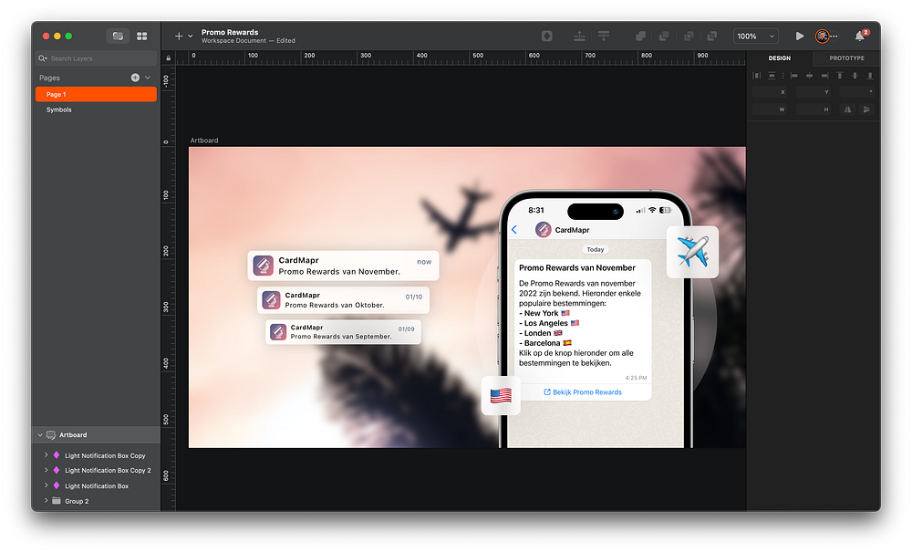This screenshot has width=912, height=553.
Task: Click Bekijk Promo Rewards link in phone
Action: 583,392
